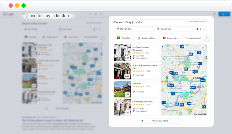Screen dimensions: 232x134
Task: Toggle the Budget options filter chip
Action: tap(146, 38)
